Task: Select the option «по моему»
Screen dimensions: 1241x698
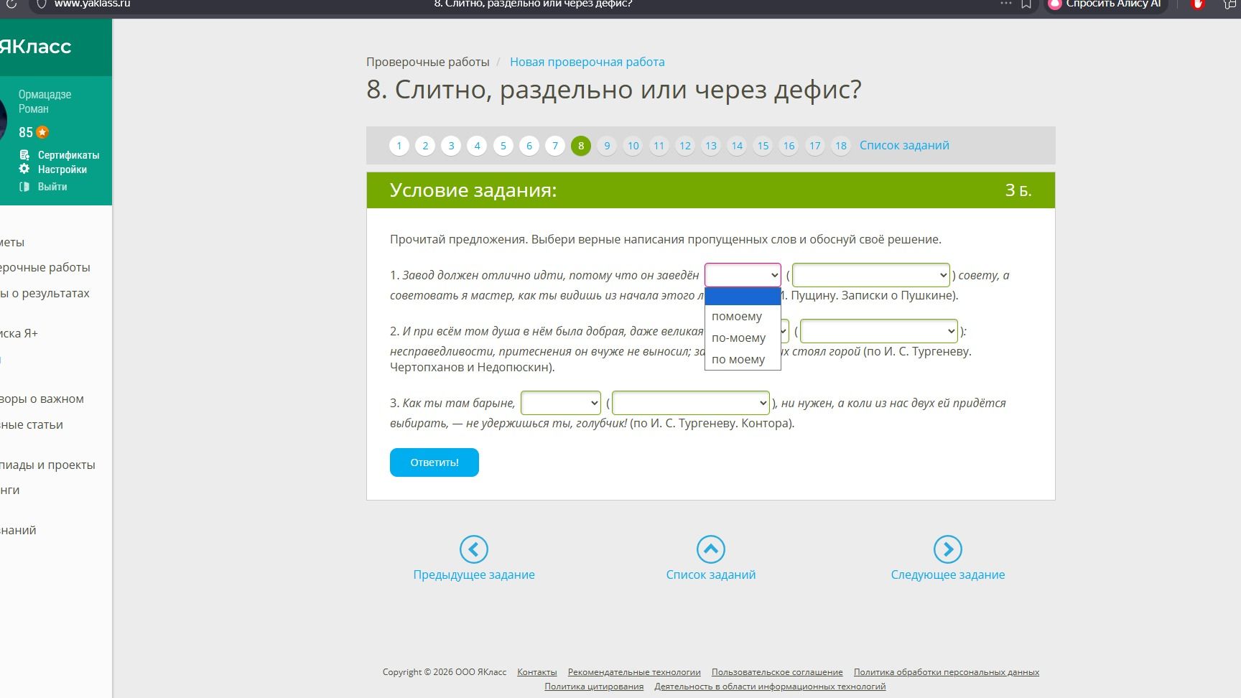Action: click(x=743, y=359)
